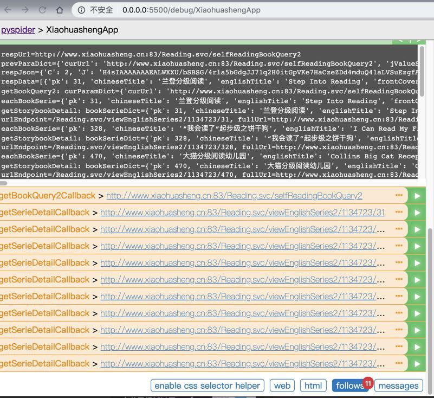Run the follow for viewEnglishSeries2/1134723/31
434x398 pixels.
pyautogui.click(x=417, y=213)
